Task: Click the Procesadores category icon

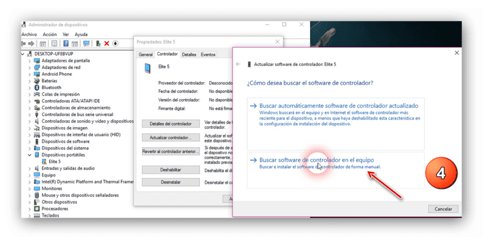Action: (x=37, y=209)
